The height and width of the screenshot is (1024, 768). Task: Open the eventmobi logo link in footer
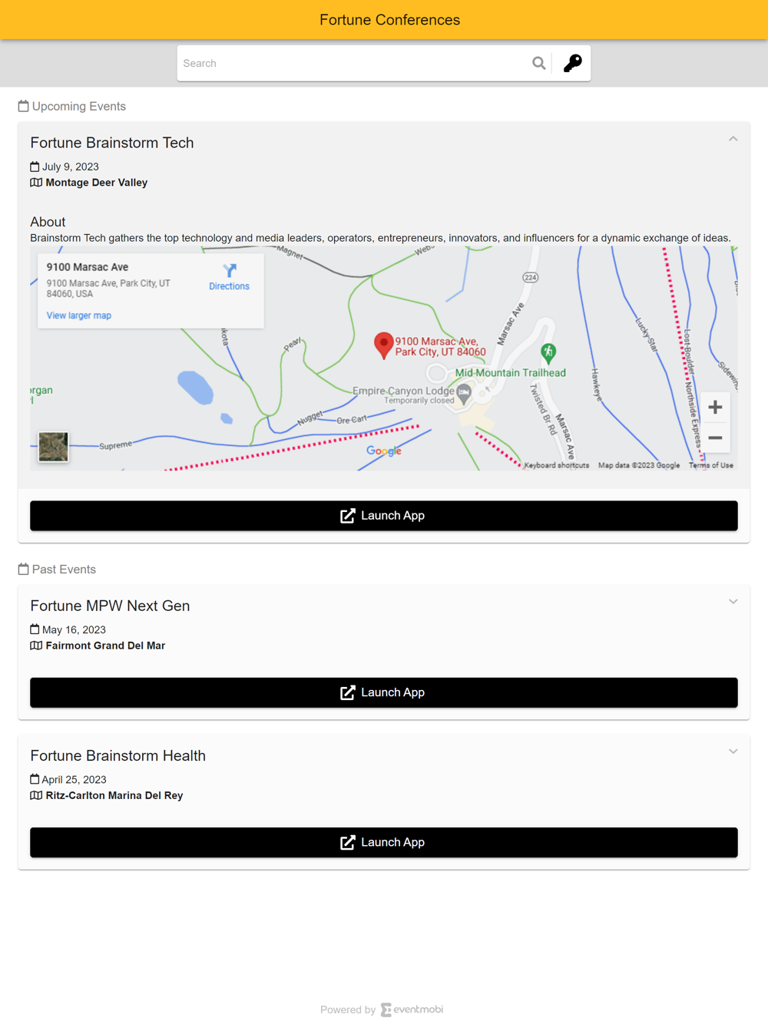[412, 1009]
